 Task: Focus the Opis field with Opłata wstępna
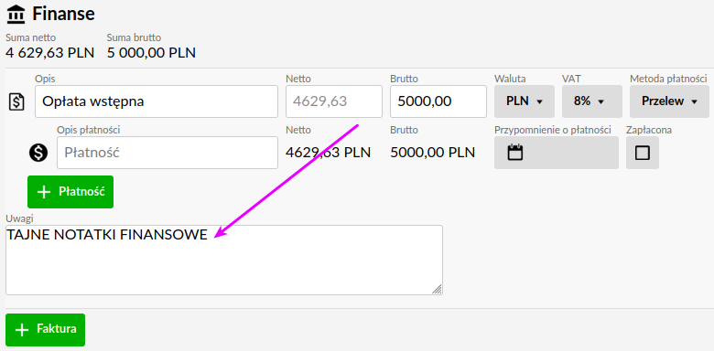click(x=157, y=101)
